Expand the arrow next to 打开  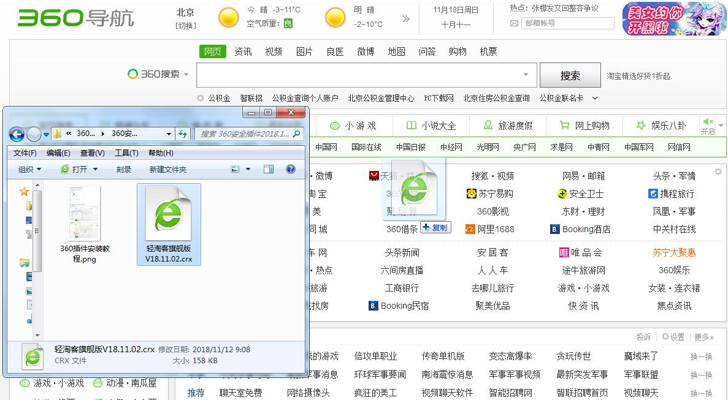tap(95, 170)
